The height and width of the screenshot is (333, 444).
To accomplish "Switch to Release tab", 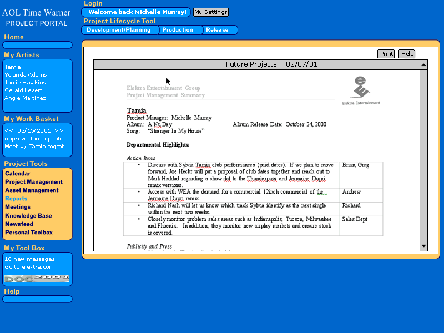I will click(217, 30).
